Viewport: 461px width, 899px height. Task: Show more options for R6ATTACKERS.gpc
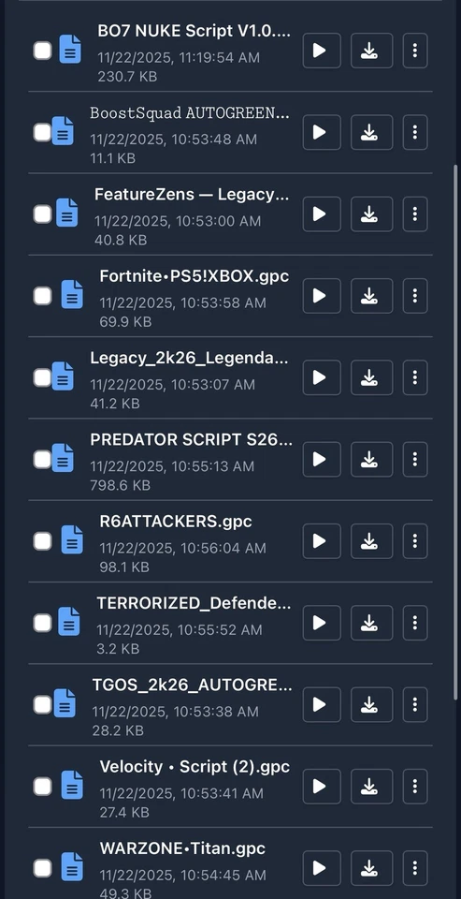point(415,541)
